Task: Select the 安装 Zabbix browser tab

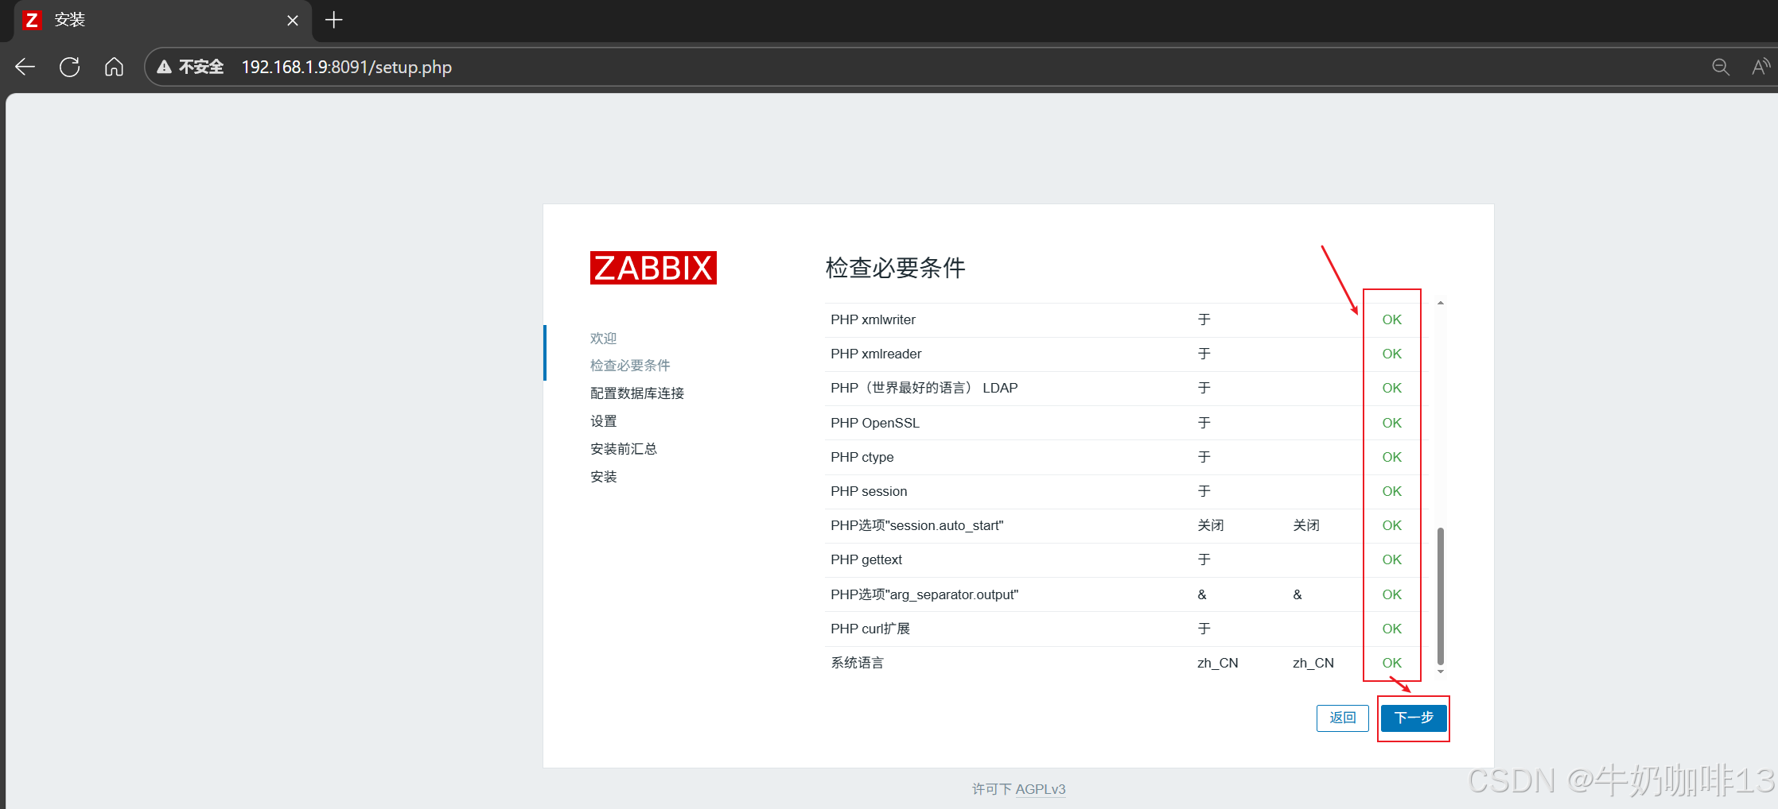Action: [163, 20]
